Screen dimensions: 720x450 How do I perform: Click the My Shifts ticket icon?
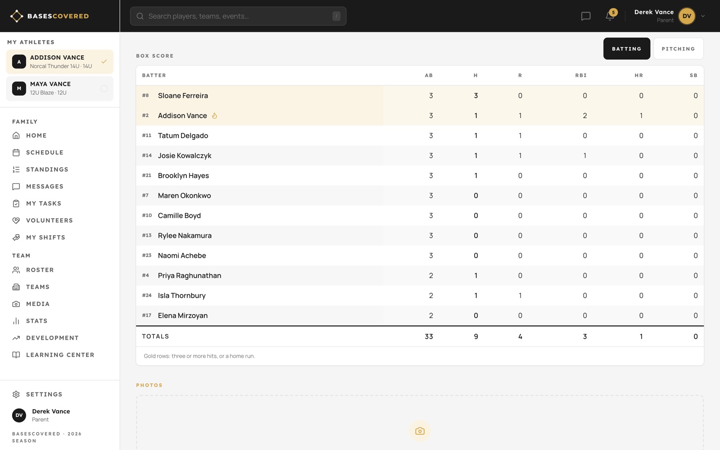click(x=16, y=238)
